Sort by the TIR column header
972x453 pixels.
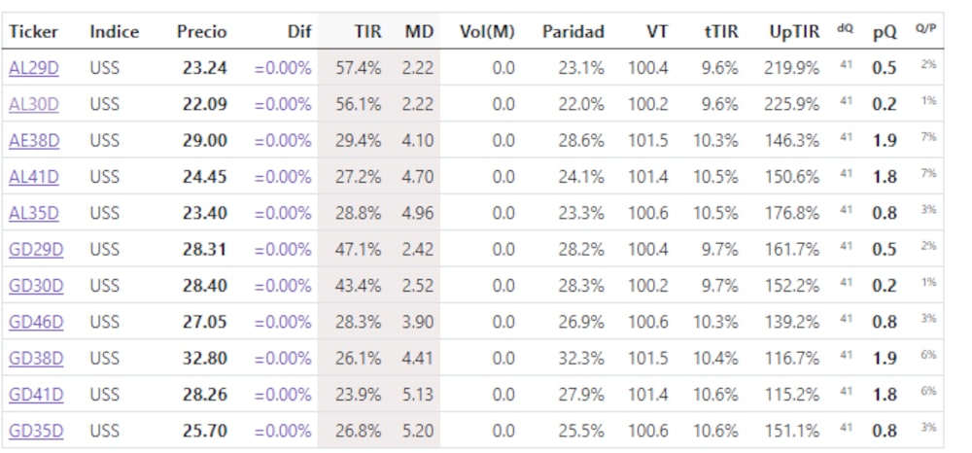point(365,32)
